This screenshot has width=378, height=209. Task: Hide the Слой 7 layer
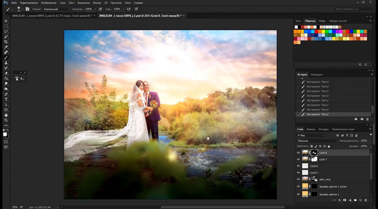(x=298, y=159)
